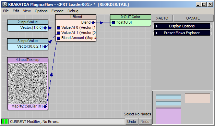Screen dimensions: 215x126
Task: Select the 3:InputValue node header
Action: (x=28, y=41)
